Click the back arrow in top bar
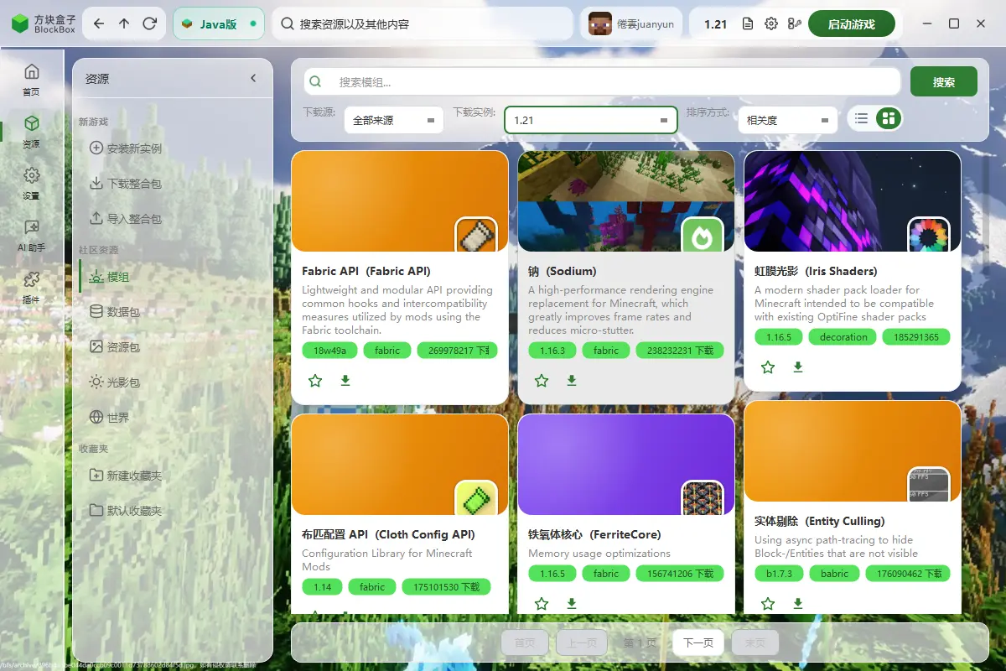 (x=99, y=24)
